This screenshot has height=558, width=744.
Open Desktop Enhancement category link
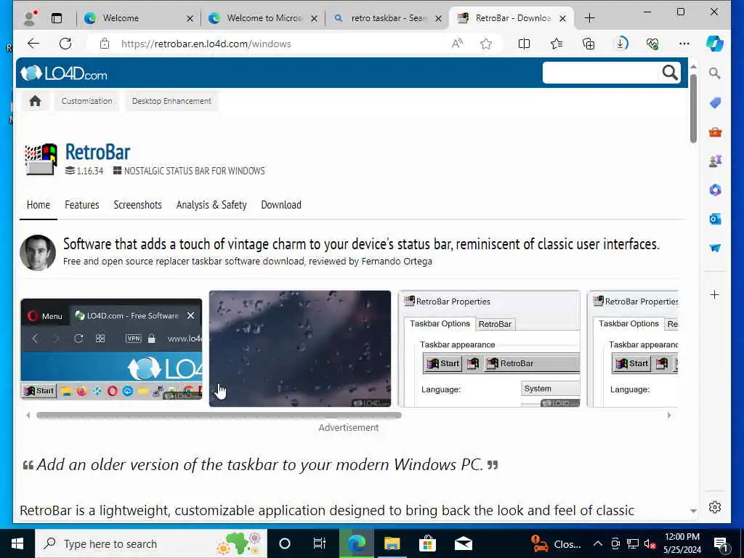pos(171,101)
